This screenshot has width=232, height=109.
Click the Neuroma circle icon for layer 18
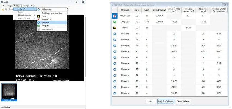tap(115, 39)
